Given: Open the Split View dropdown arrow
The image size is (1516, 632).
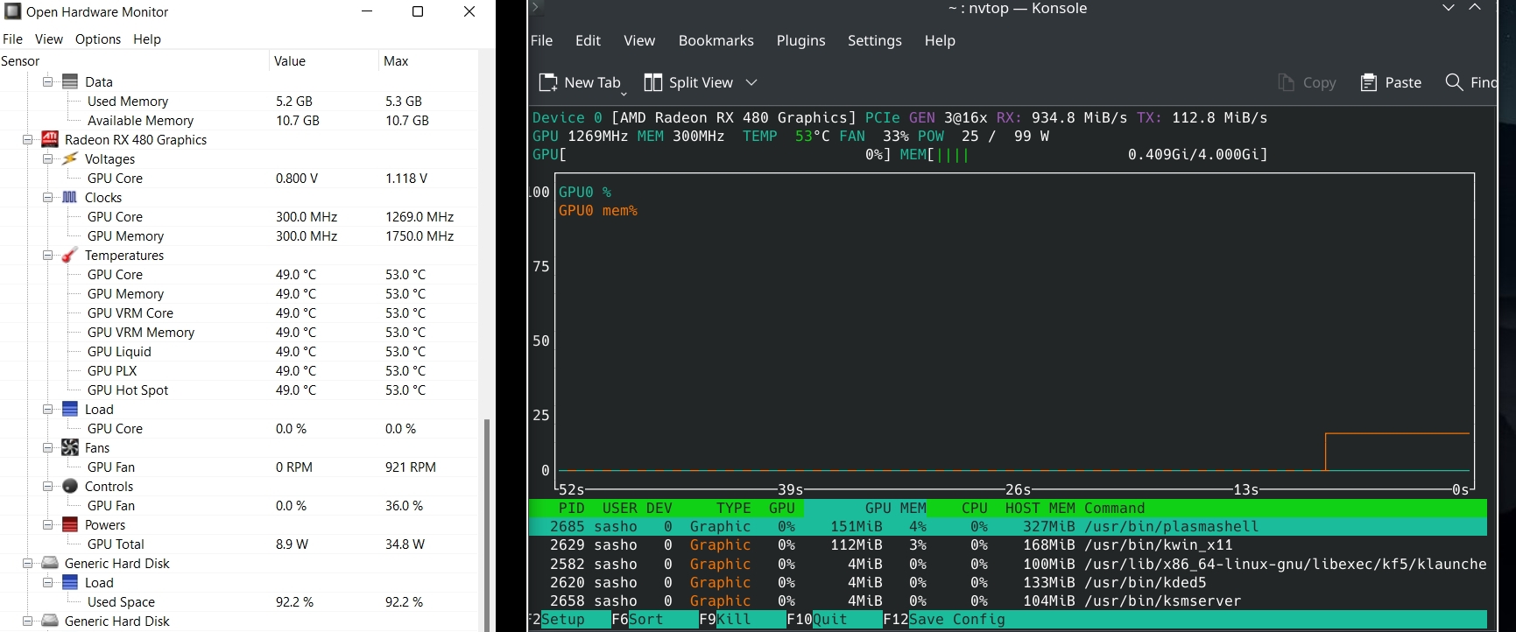Looking at the screenshot, I should coord(751,82).
